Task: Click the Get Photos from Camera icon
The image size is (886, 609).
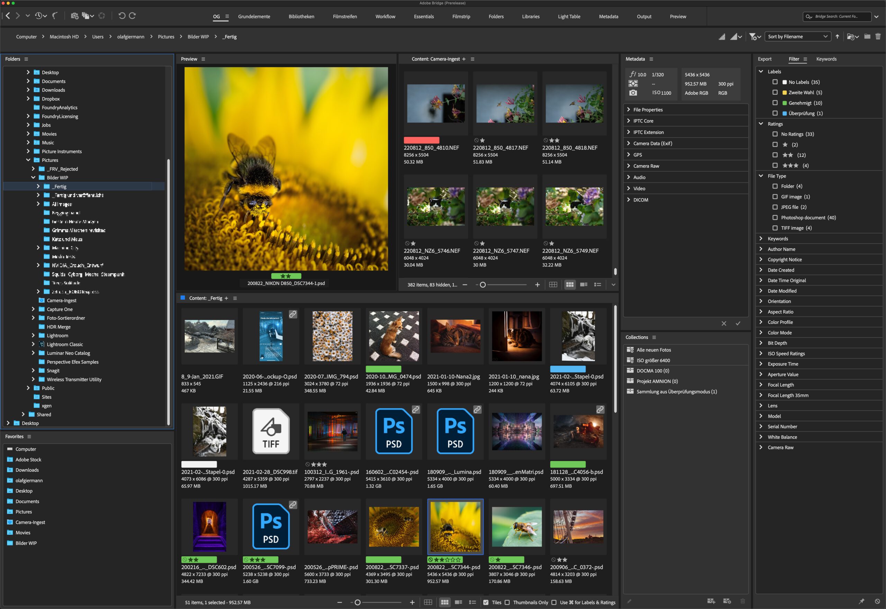Action: pyautogui.click(x=74, y=16)
